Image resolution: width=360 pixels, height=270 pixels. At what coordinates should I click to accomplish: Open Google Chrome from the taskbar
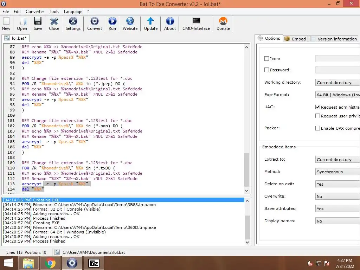50,263
